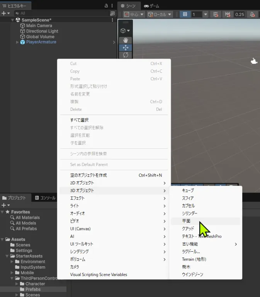Click the grid snap increment icon
This screenshot has width=260, height=297.
tap(228, 14)
